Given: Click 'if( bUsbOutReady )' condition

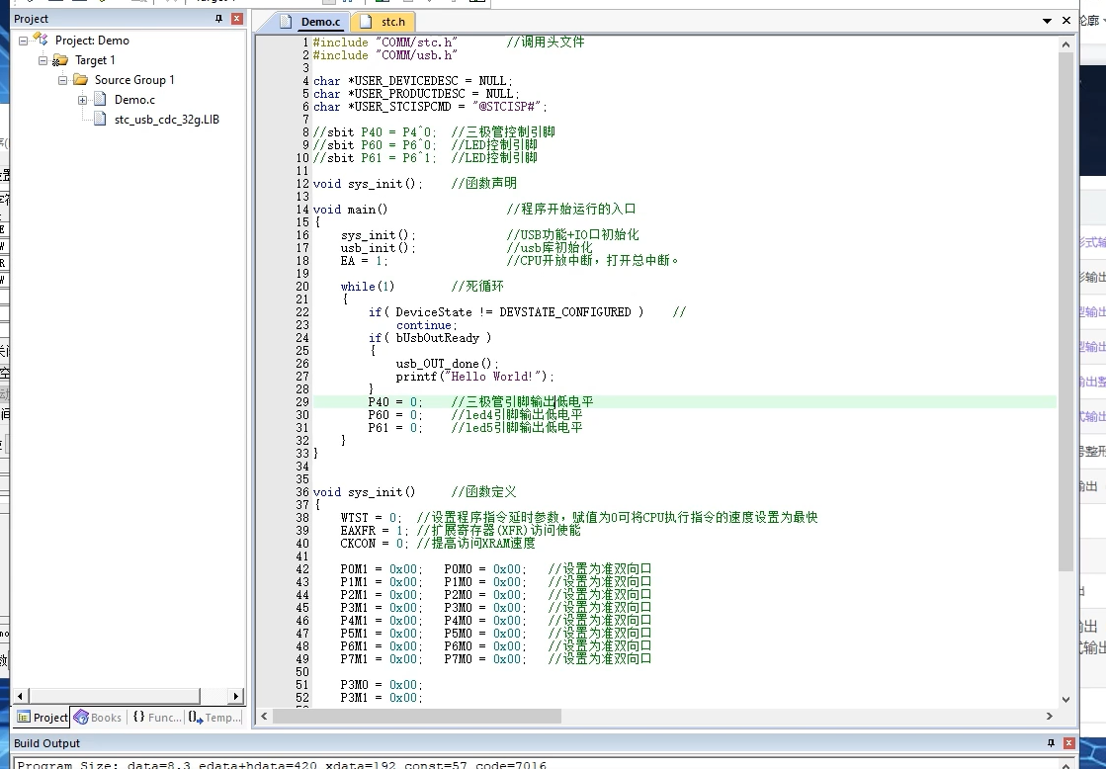Looking at the screenshot, I should pyautogui.click(x=430, y=338).
